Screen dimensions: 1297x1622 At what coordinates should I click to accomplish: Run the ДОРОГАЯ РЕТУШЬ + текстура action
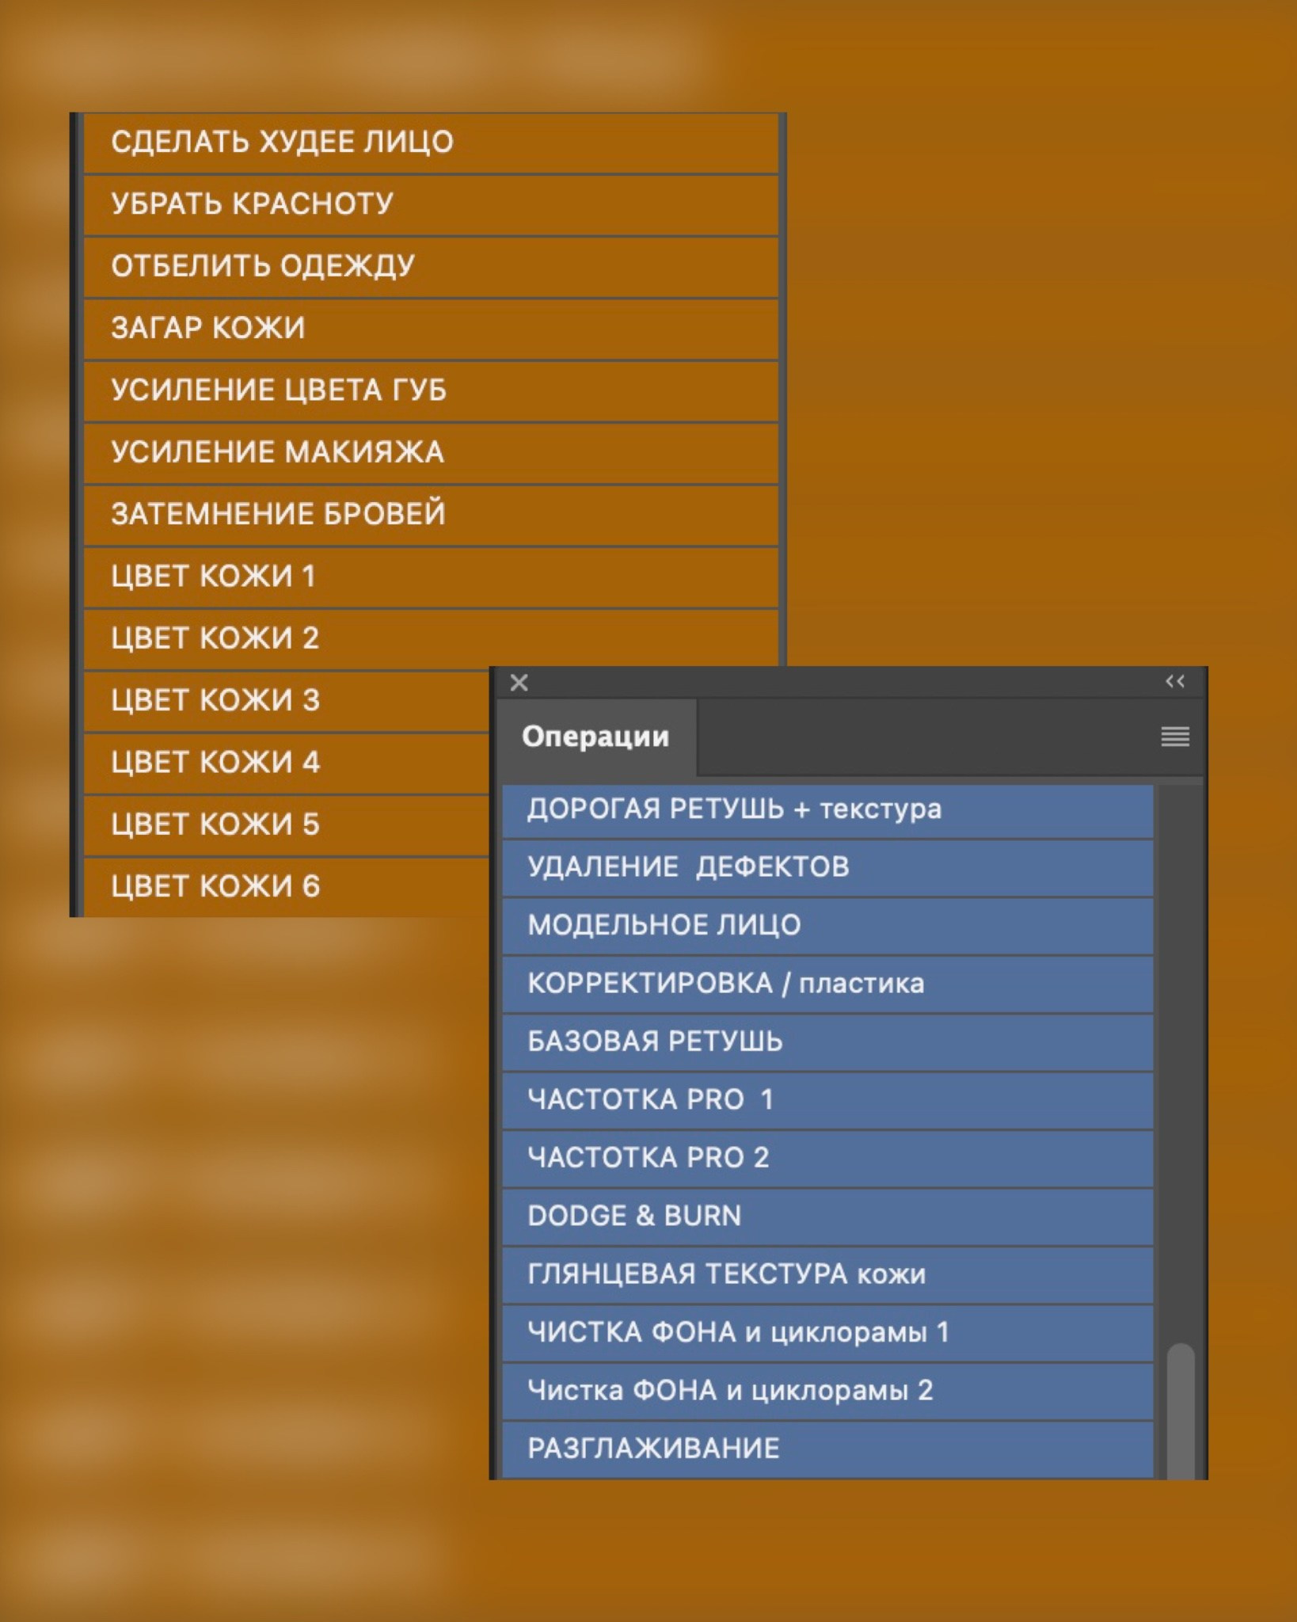pyautogui.click(x=827, y=810)
